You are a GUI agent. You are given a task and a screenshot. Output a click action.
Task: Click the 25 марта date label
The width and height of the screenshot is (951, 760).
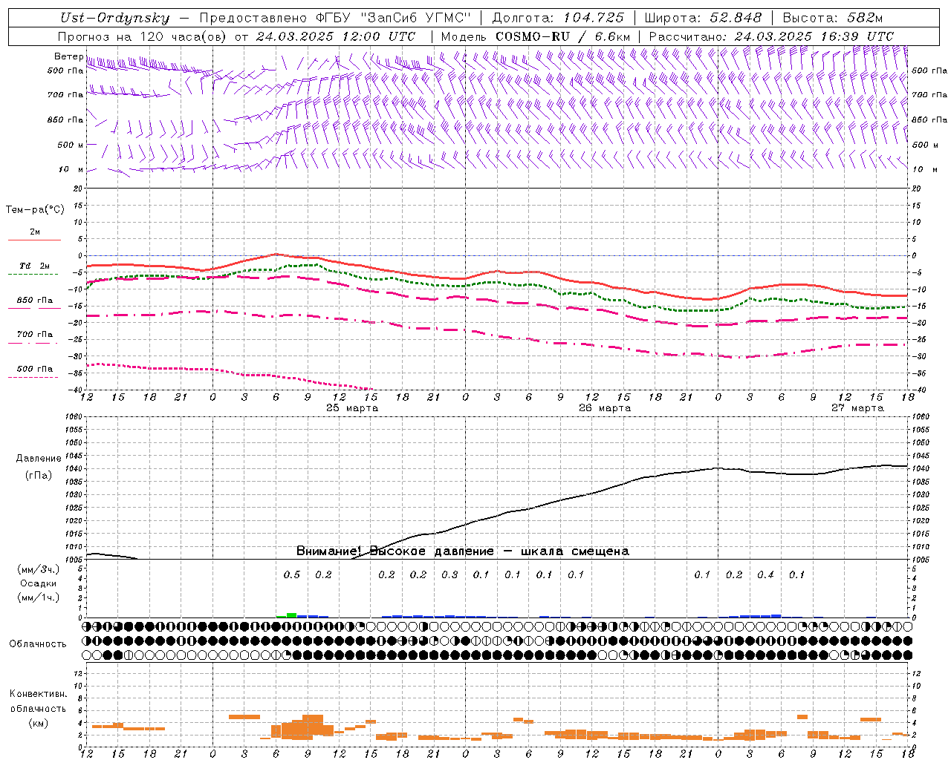[x=352, y=408]
